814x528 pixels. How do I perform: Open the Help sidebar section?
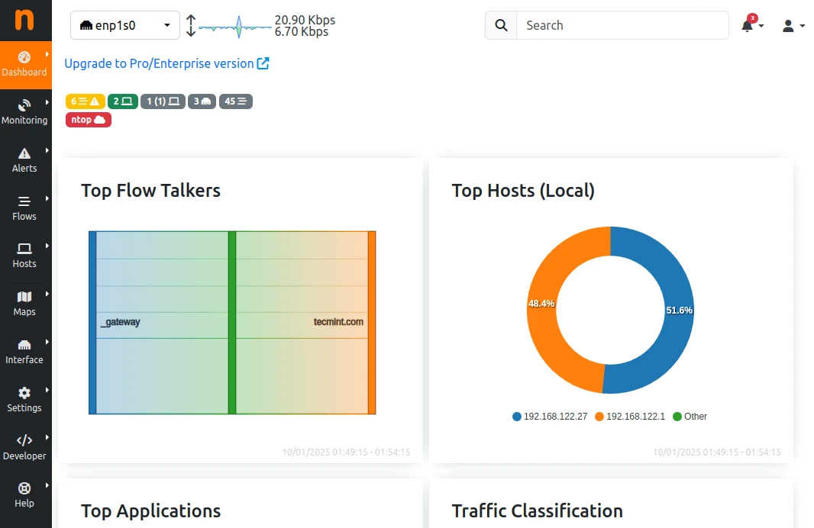[24, 495]
